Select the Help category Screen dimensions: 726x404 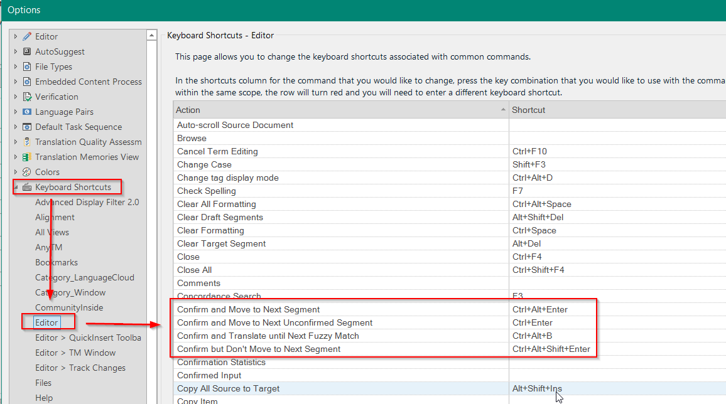[x=44, y=398]
